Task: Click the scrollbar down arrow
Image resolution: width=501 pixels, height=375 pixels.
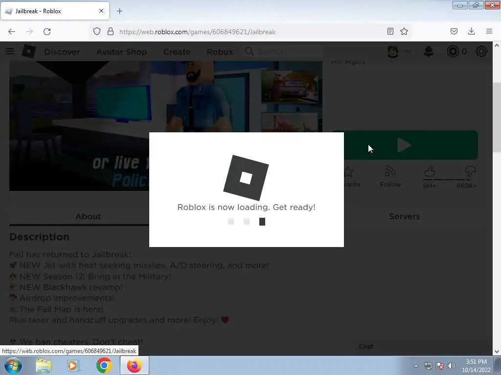Action: click(497, 352)
